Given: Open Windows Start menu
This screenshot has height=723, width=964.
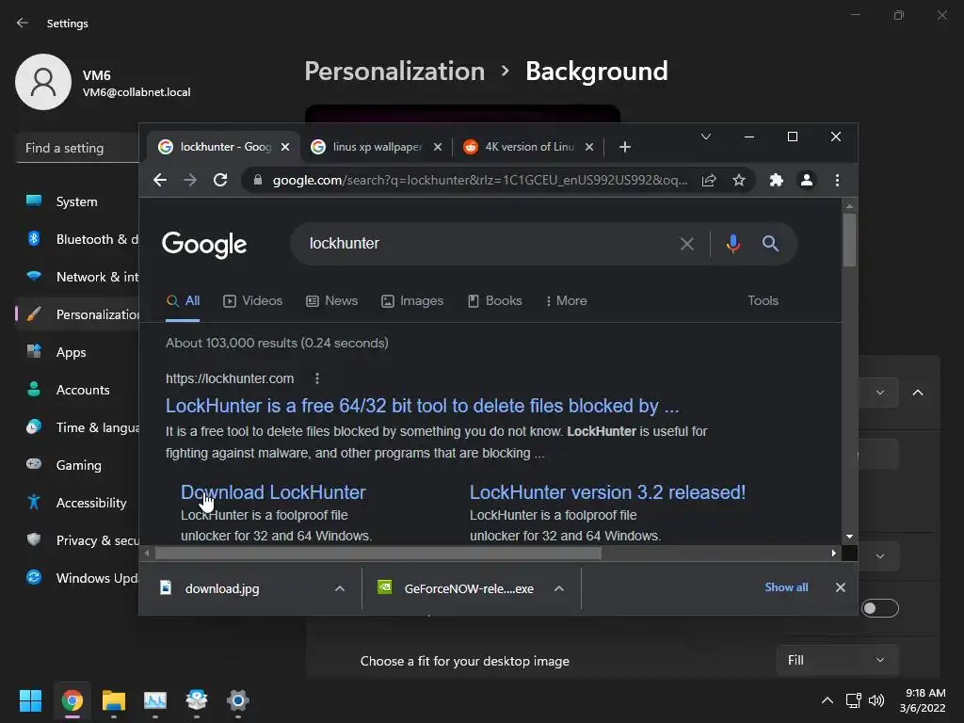Looking at the screenshot, I should 30,700.
